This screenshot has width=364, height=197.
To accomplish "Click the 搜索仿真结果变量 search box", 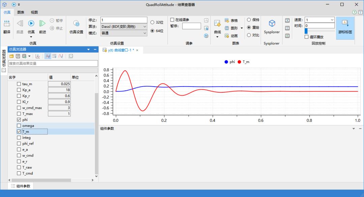I will tap(53, 63).
